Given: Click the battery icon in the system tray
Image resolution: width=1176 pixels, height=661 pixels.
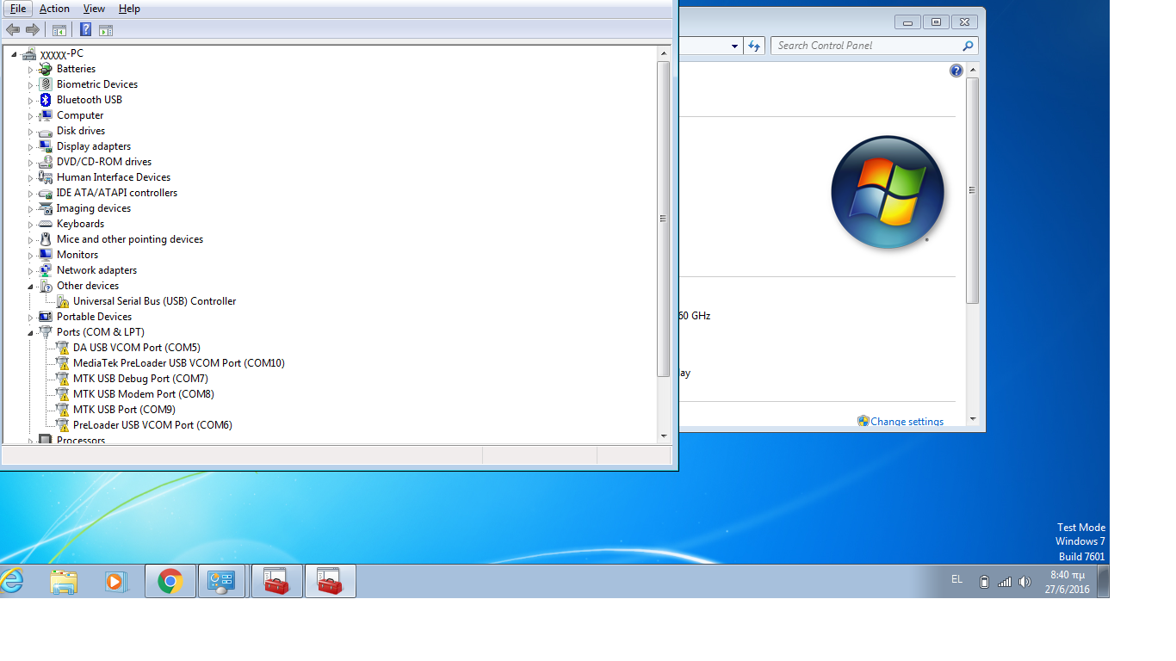Looking at the screenshot, I should click(984, 582).
